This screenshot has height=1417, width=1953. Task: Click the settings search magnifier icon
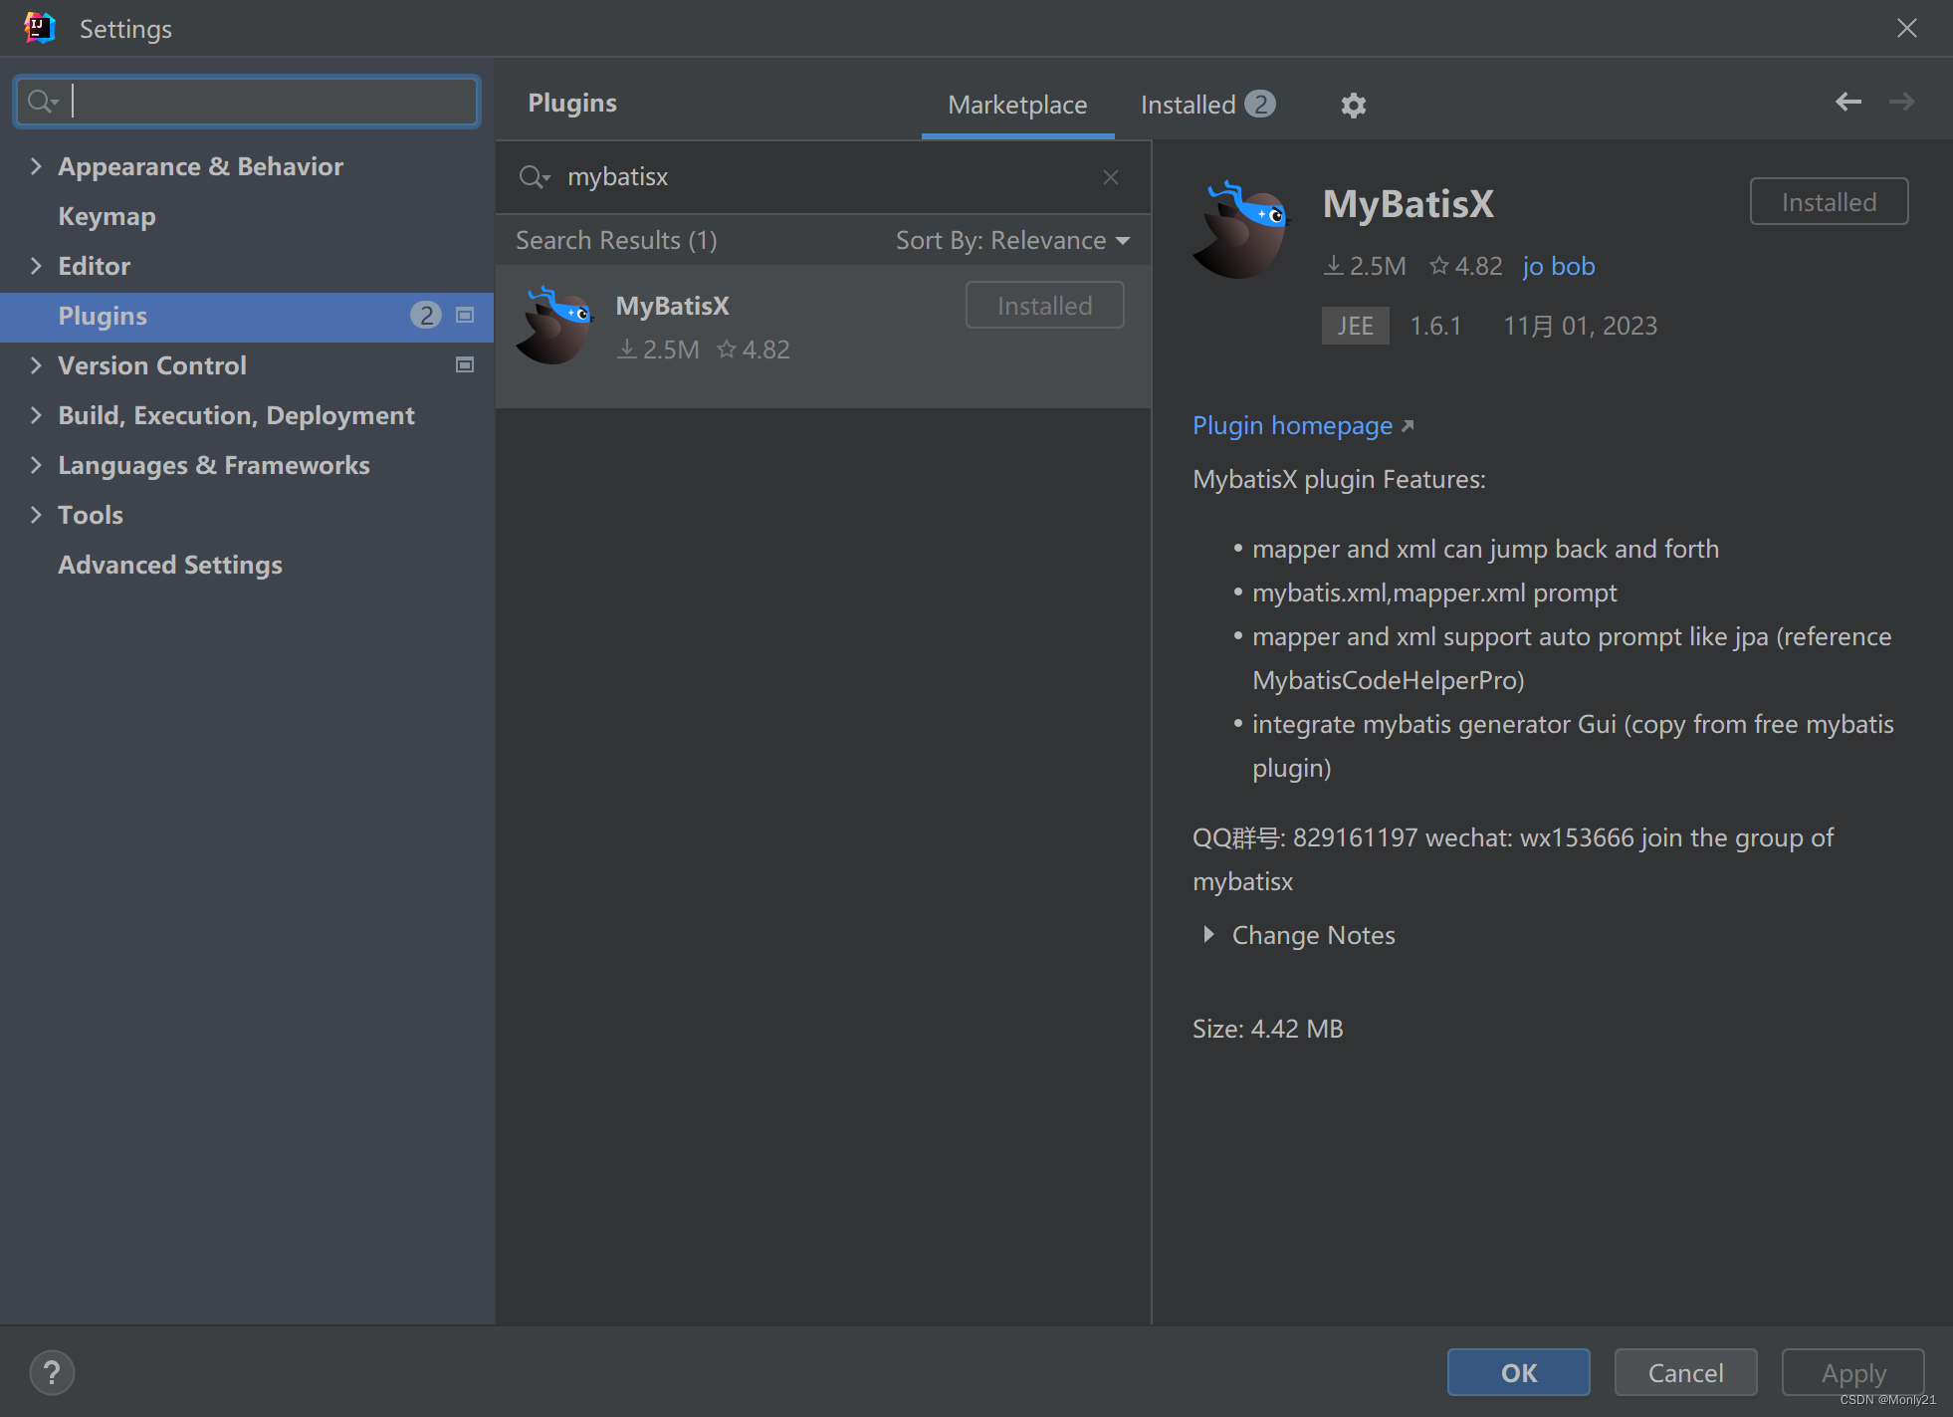tap(43, 102)
